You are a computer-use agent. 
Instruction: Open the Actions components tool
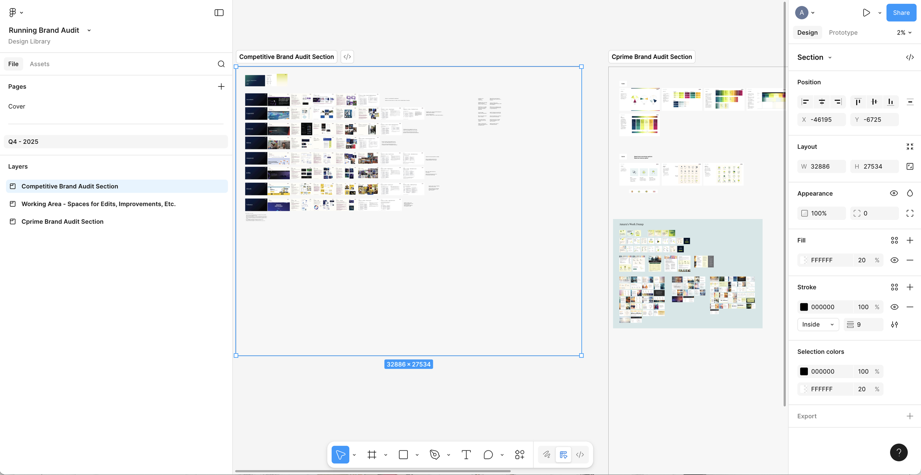tap(519, 455)
